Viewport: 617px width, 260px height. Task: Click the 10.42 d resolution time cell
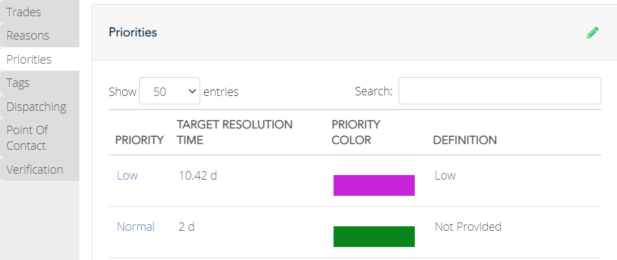click(198, 175)
